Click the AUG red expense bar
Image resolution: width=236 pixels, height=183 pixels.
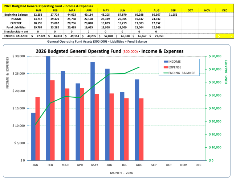[141, 129]
